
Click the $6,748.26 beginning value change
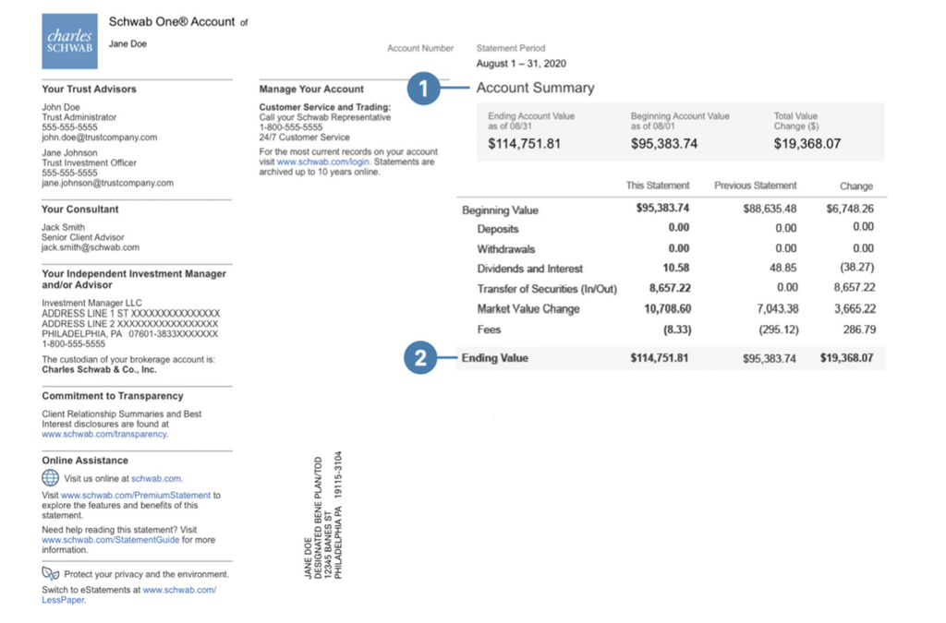[x=850, y=209]
